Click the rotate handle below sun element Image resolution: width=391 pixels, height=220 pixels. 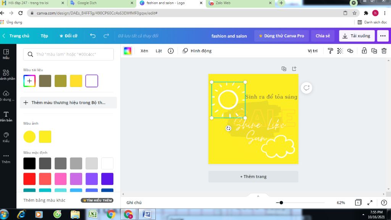tap(228, 128)
